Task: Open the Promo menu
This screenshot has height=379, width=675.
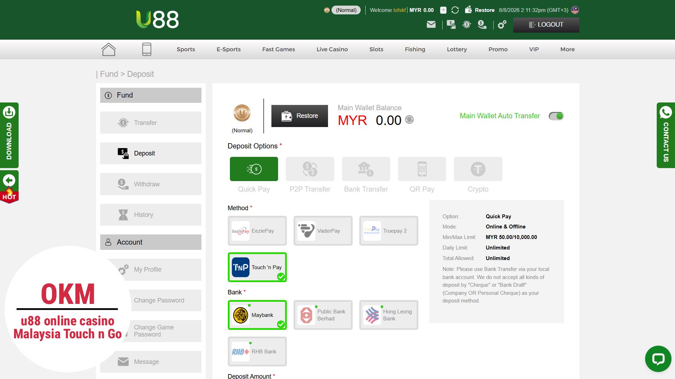Action: pos(498,49)
